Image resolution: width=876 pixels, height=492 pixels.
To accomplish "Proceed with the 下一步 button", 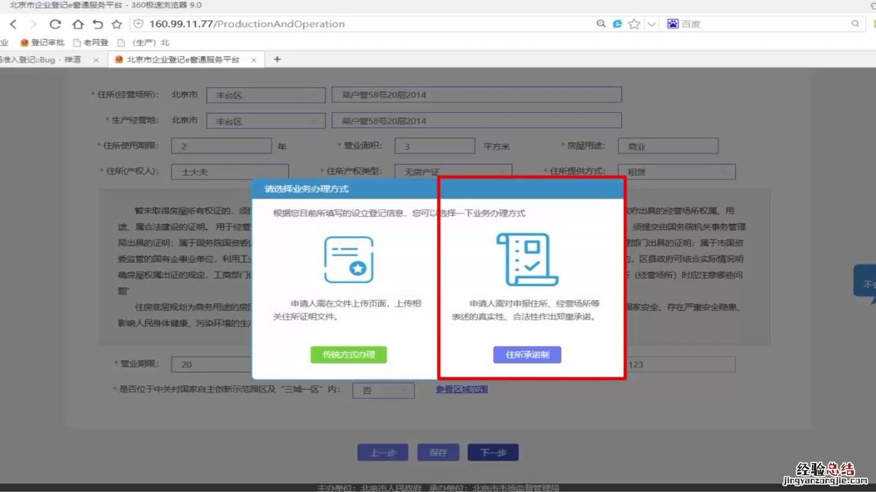I will (493, 452).
